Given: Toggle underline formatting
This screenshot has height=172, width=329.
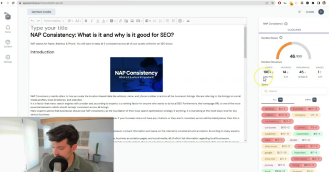Looking at the screenshot, I should [x=98, y=21].
